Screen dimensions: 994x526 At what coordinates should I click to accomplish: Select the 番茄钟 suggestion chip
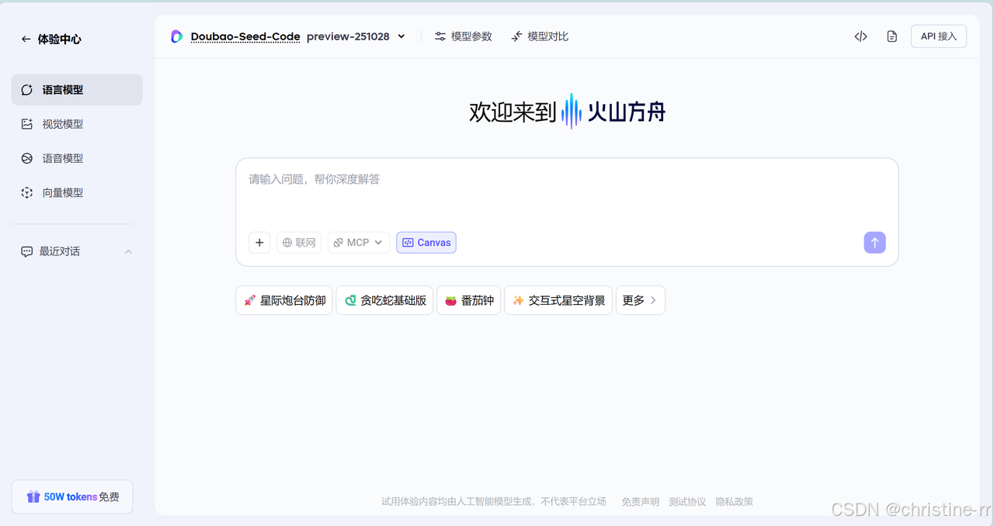[x=468, y=300]
